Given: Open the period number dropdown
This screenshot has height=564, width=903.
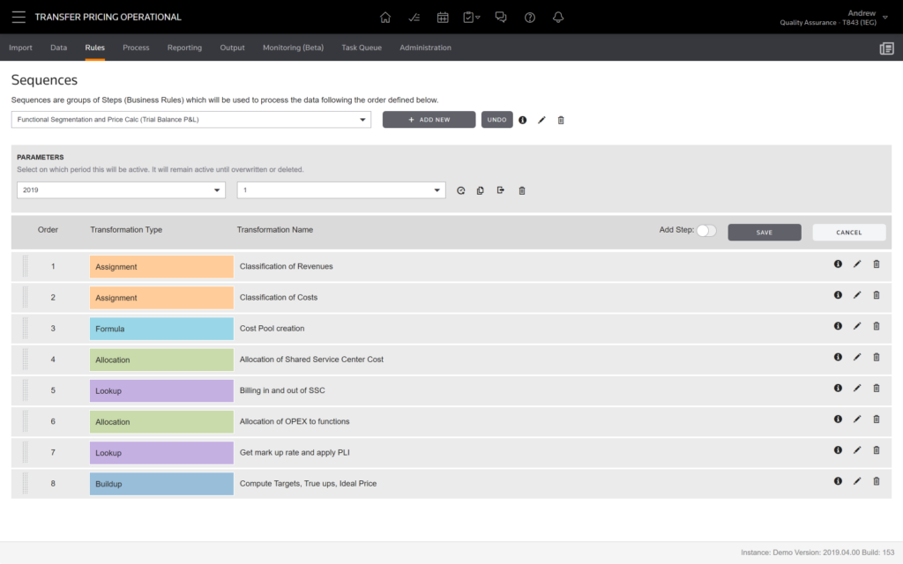Looking at the screenshot, I should (x=341, y=190).
